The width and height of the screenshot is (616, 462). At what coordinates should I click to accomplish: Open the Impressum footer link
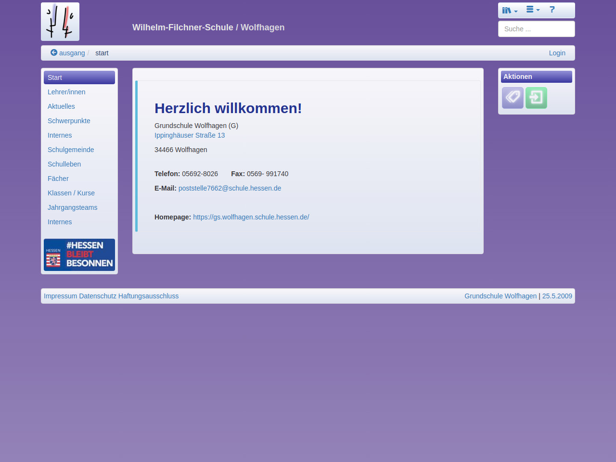(60, 296)
